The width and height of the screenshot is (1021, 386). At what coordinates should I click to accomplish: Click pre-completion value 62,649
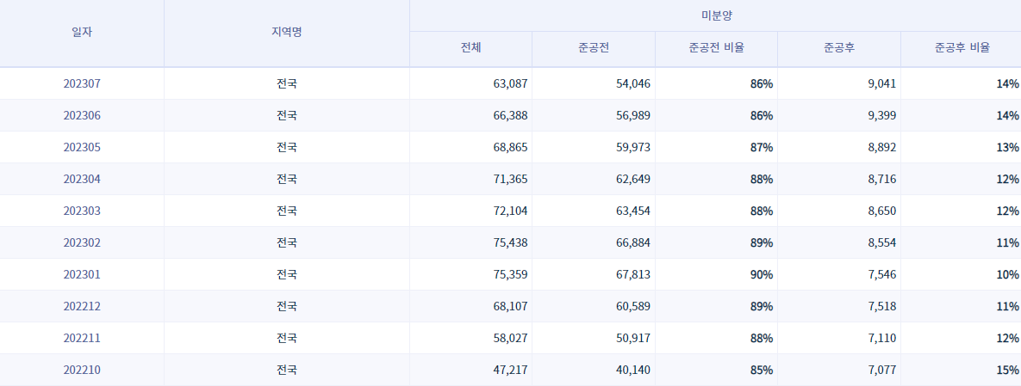coord(633,179)
